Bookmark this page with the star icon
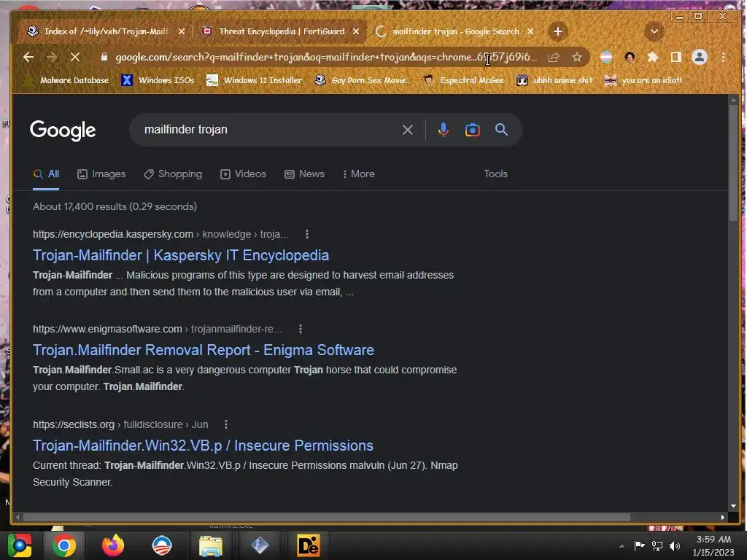Screen dimensions: 747x560 click(577, 58)
